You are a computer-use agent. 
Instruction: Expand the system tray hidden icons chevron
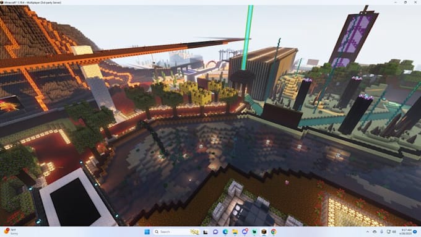click(368, 231)
